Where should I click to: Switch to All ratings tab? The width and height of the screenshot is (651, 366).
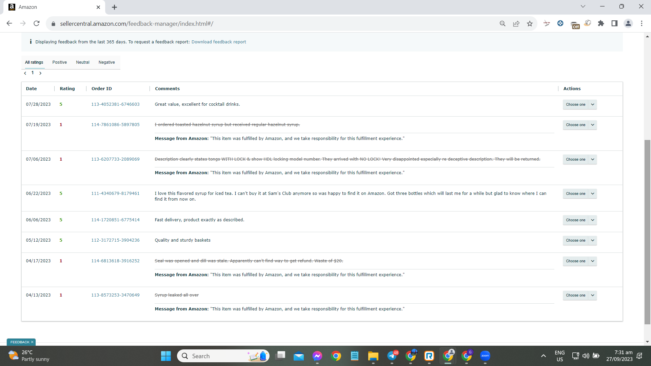click(34, 62)
